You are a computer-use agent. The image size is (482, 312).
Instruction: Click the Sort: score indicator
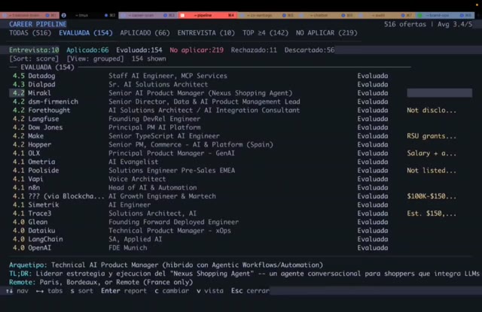point(35,59)
